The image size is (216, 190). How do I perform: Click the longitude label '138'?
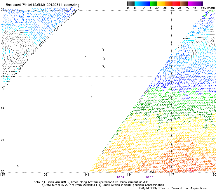[45, 175]
